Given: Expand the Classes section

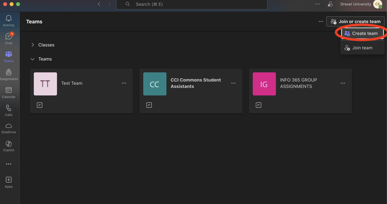Looking at the screenshot, I should coord(33,45).
